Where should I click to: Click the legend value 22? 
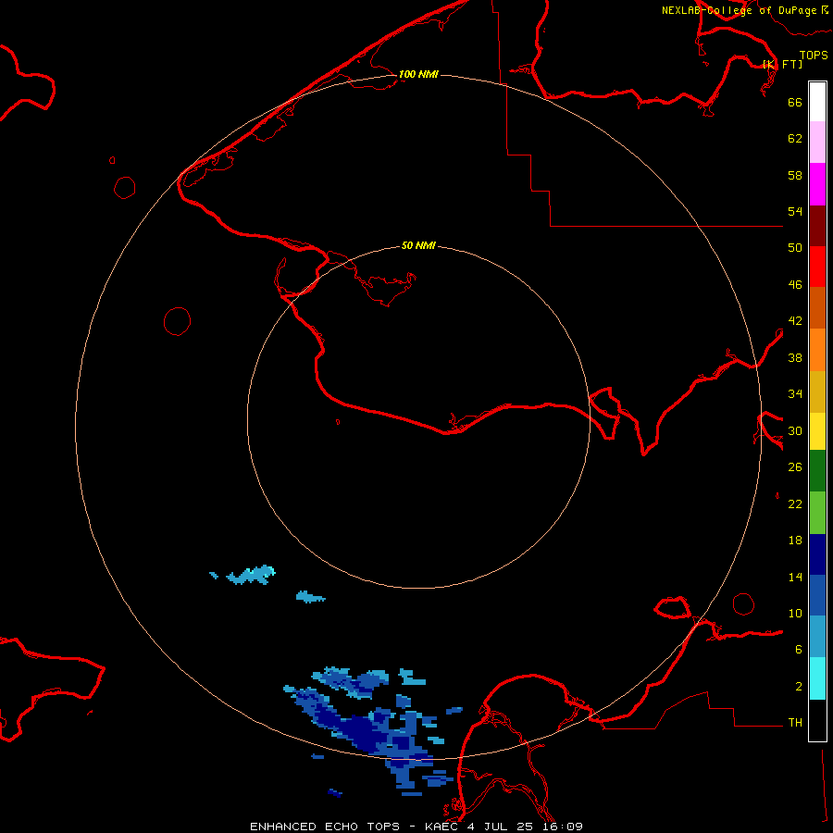point(795,504)
